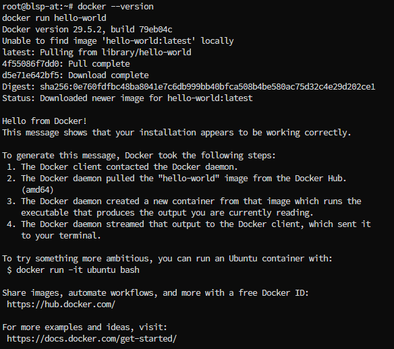
Task: Click the 'Hello from Docker!' line
Action: tap(45, 121)
